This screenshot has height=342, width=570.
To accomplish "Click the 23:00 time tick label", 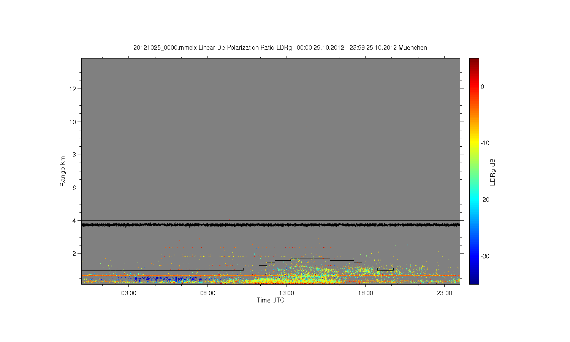I will pyautogui.click(x=444, y=293).
